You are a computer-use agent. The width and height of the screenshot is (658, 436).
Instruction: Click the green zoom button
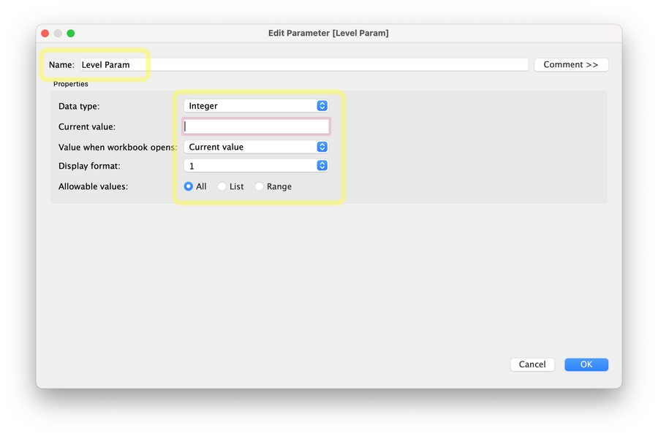click(70, 33)
